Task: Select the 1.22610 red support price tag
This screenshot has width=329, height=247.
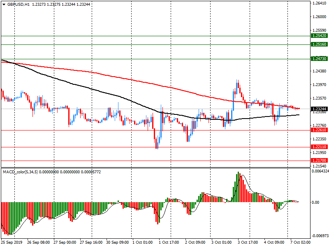Action: [319, 130]
